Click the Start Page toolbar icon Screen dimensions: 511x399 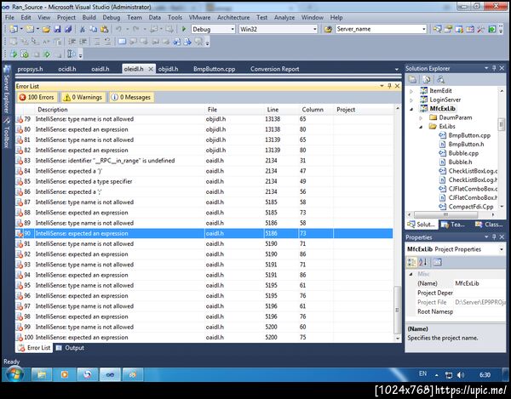pyautogui.click(x=491, y=29)
